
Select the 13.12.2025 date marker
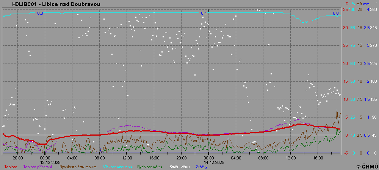click(50, 162)
